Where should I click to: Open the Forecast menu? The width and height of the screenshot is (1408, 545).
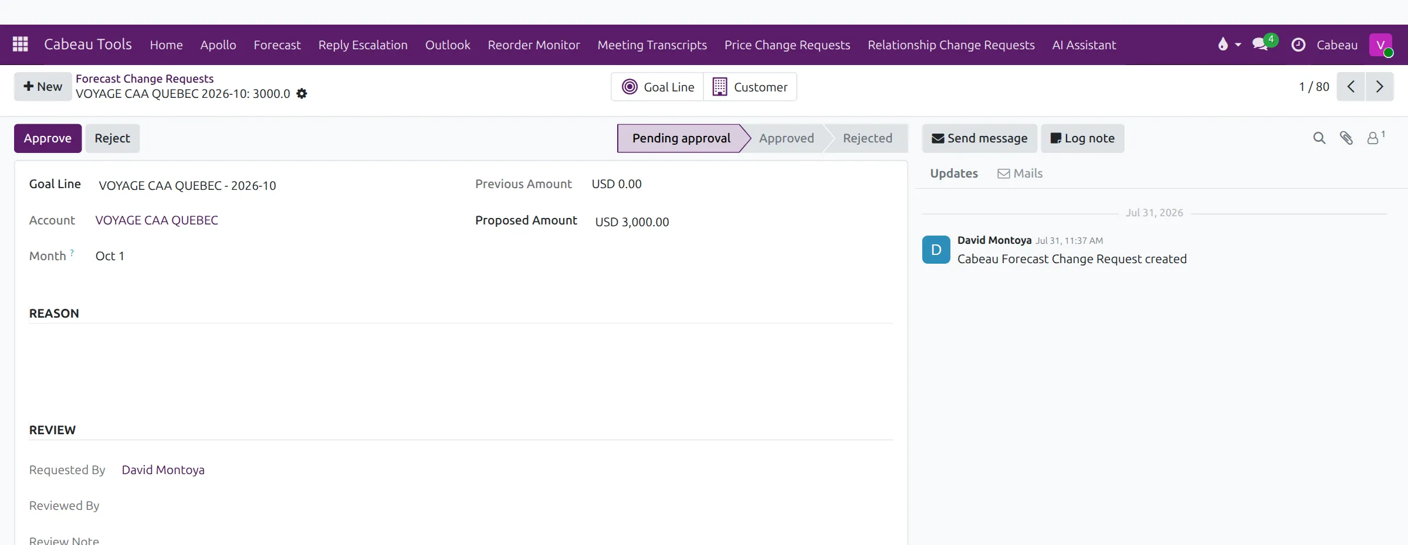(277, 45)
